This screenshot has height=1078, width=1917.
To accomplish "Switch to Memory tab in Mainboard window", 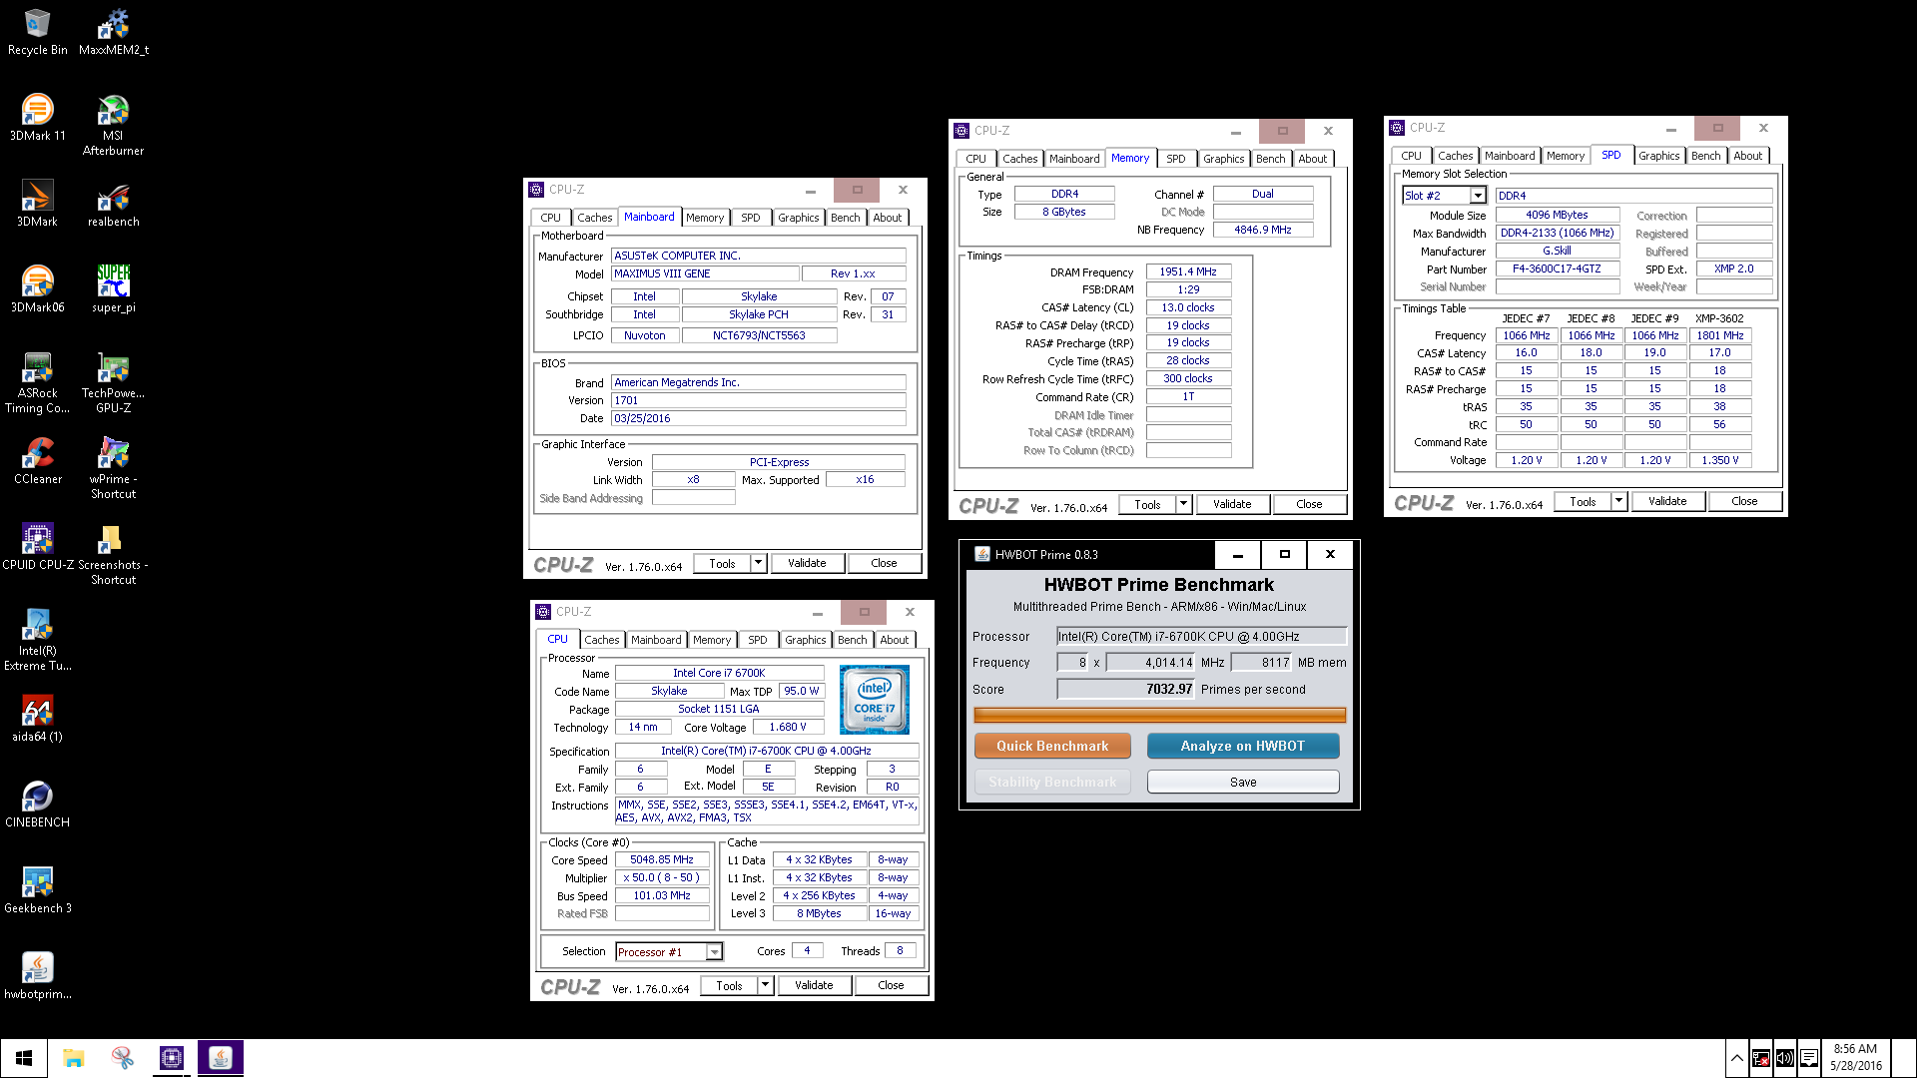I will [x=705, y=218].
